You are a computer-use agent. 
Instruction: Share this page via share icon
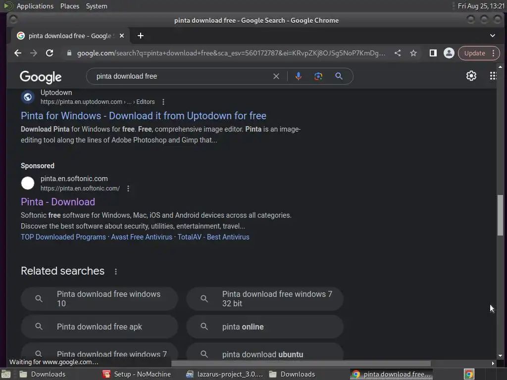tap(398, 53)
